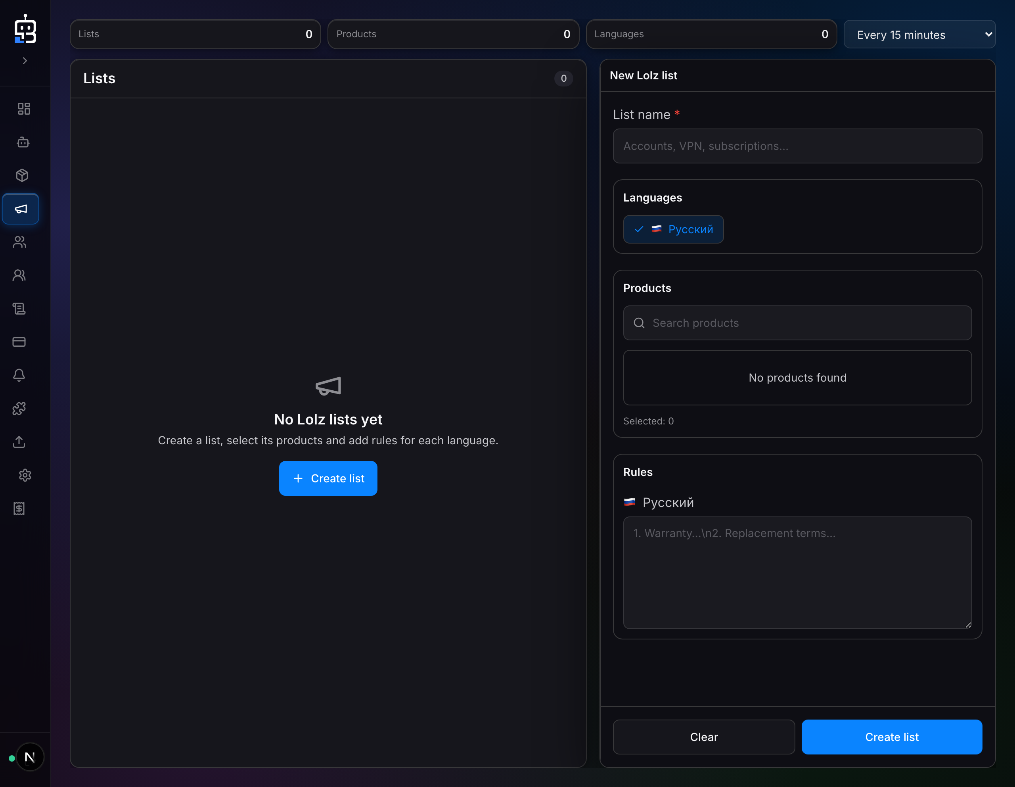Open the notifications bell icon
This screenshot has height=787, width=1015.
(19, 375)
